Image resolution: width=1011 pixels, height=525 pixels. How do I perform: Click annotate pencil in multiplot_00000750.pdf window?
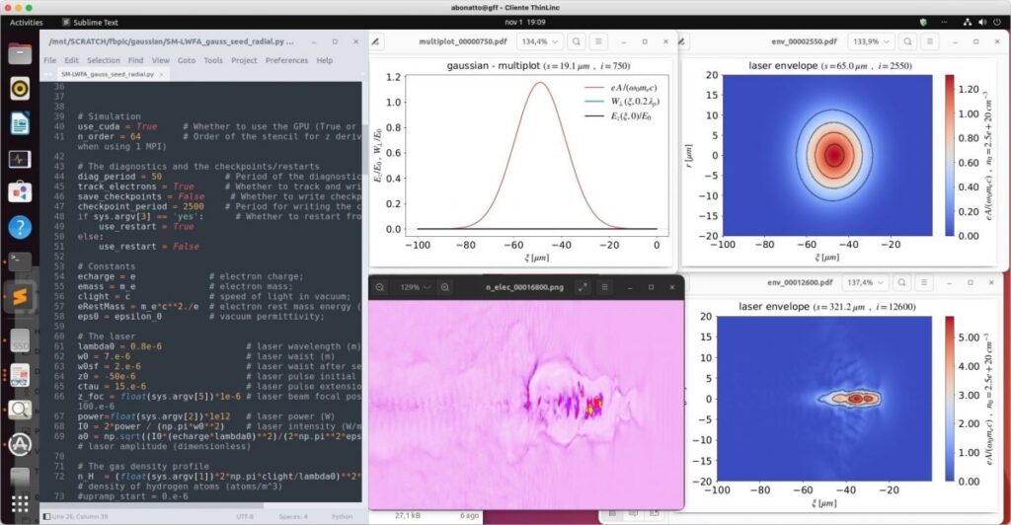point(375,41)
